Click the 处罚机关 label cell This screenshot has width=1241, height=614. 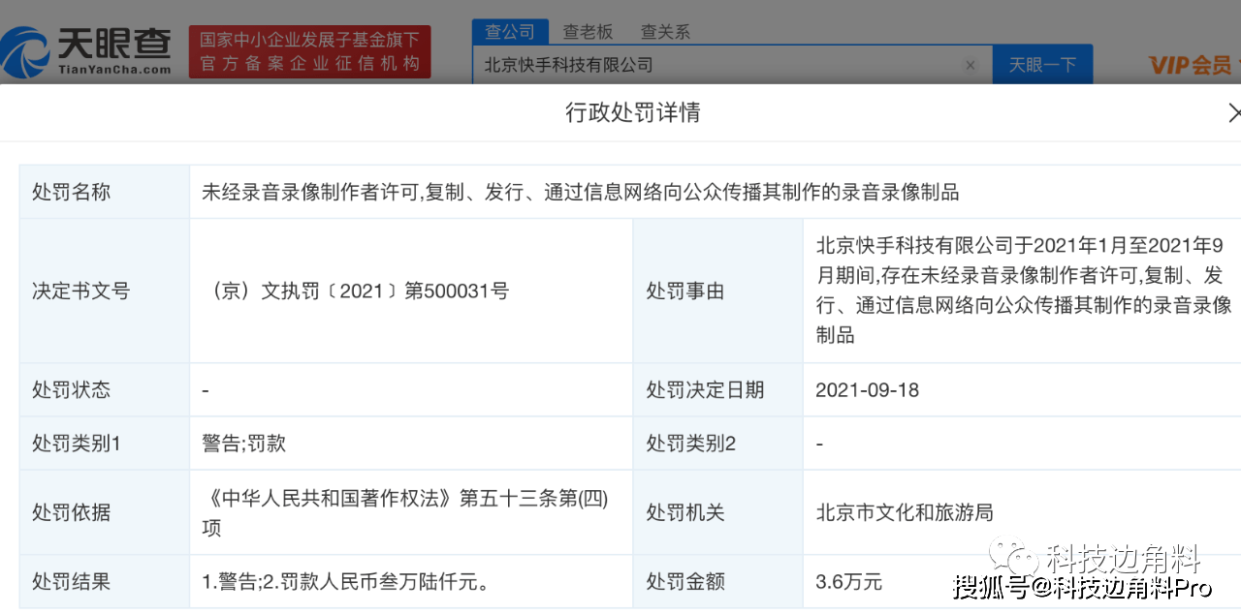[717, 512]
